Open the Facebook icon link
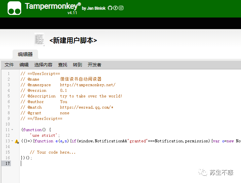The image size is (241, 183). click(x=115, y=8)
